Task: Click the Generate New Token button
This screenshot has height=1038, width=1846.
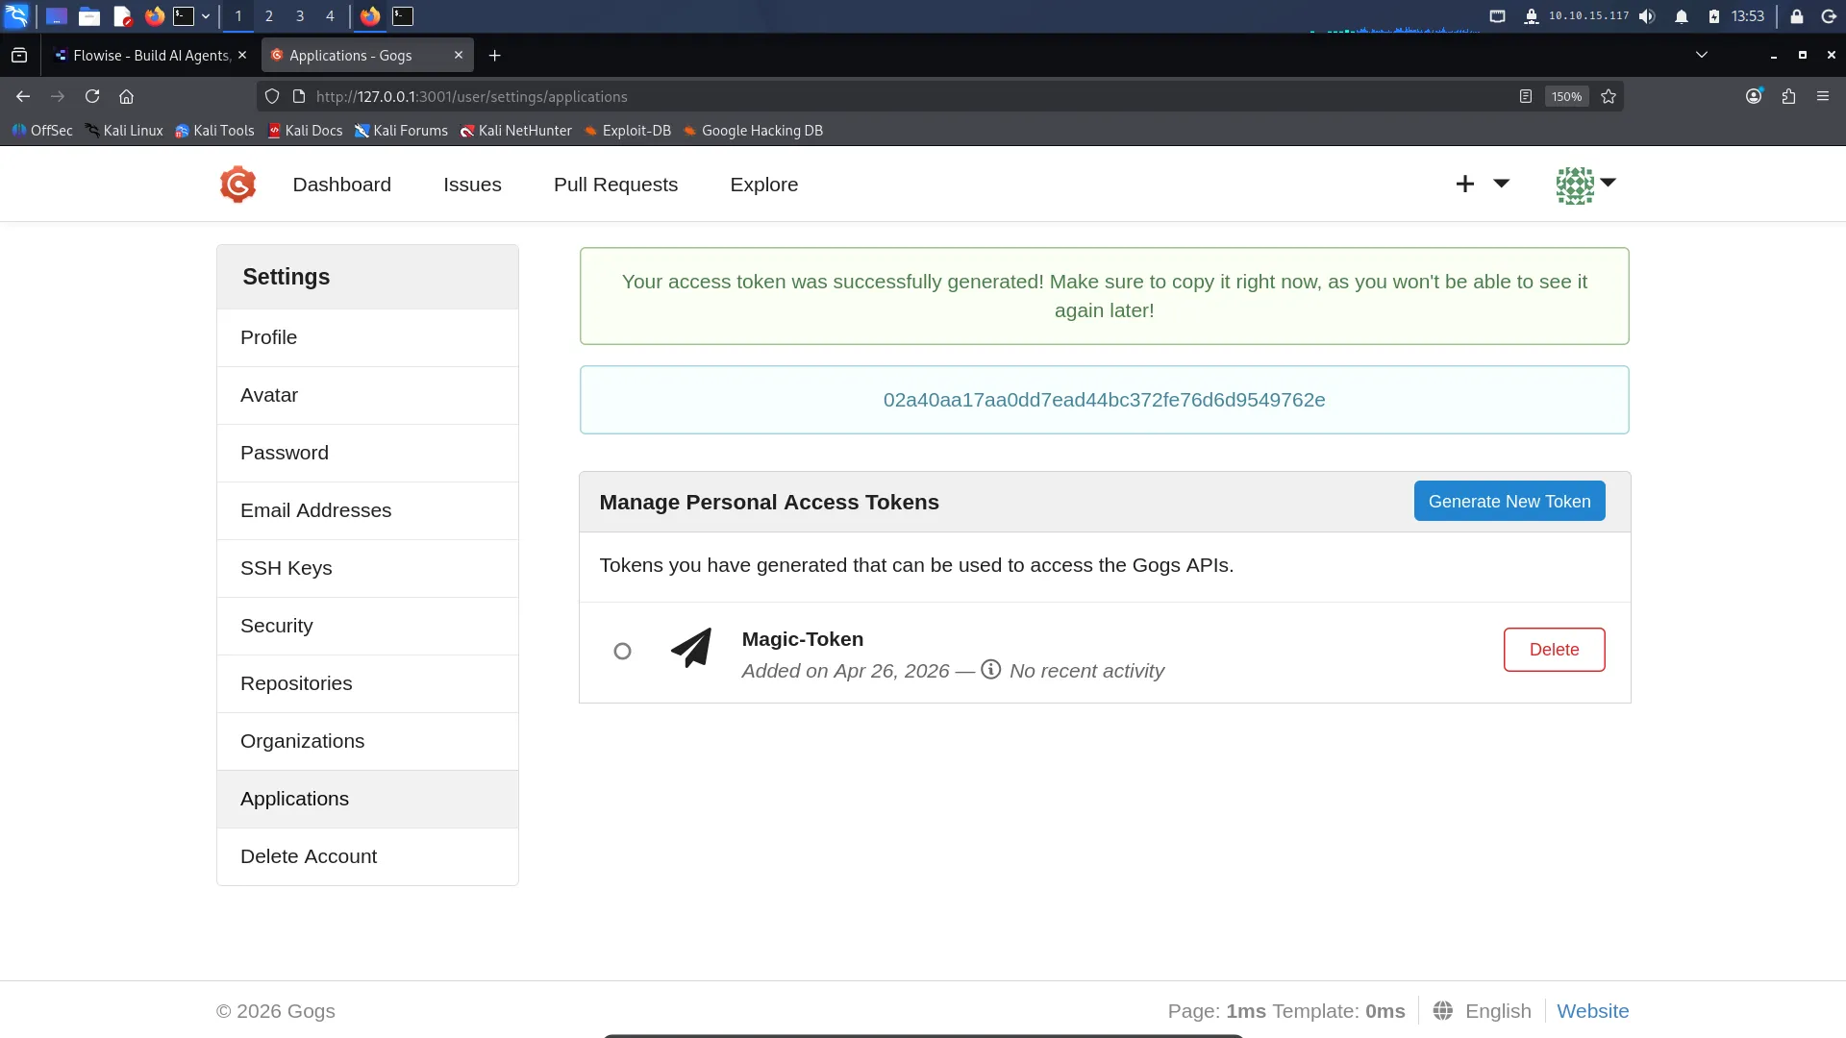Action: pos(1509,501)
